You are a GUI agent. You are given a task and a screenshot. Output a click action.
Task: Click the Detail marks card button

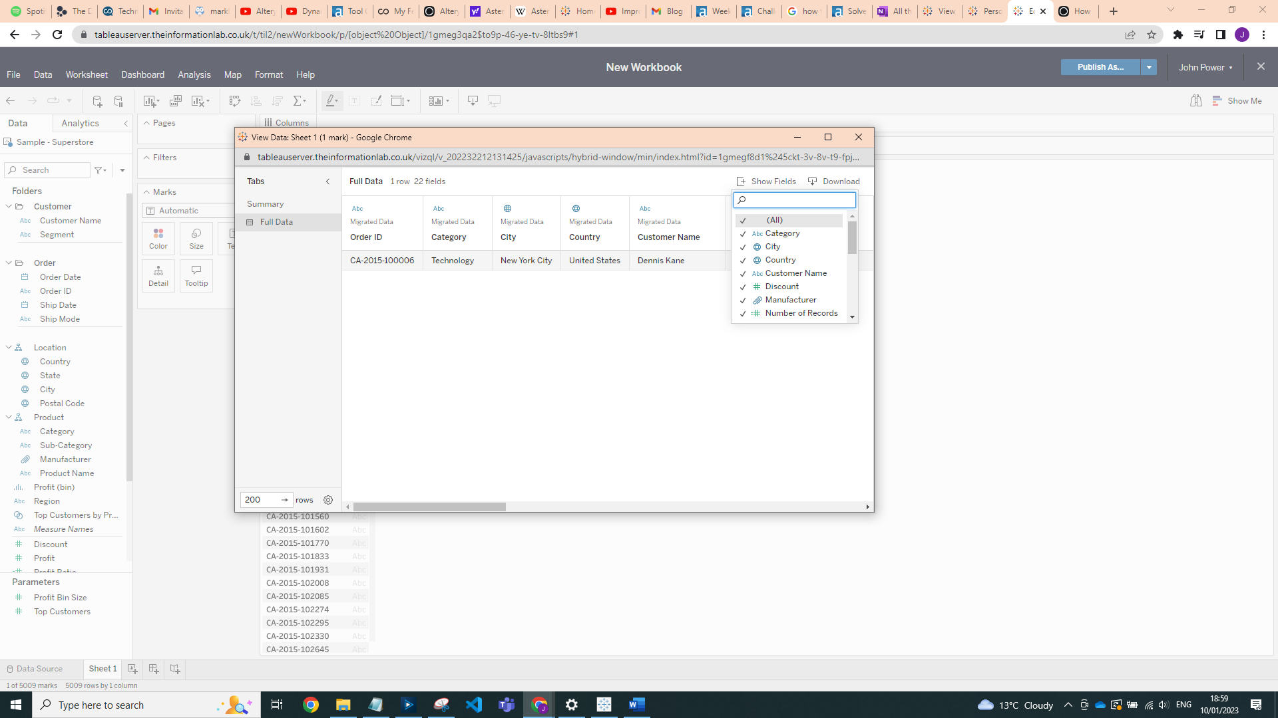coord(158,276)
